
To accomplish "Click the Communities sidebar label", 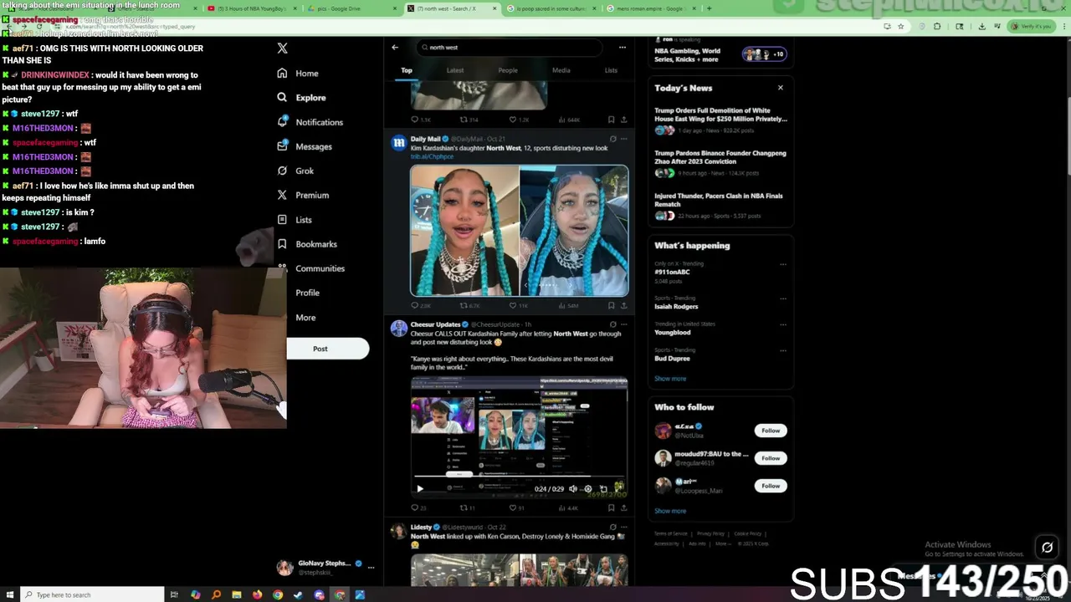I will click(x=320, y=268).
